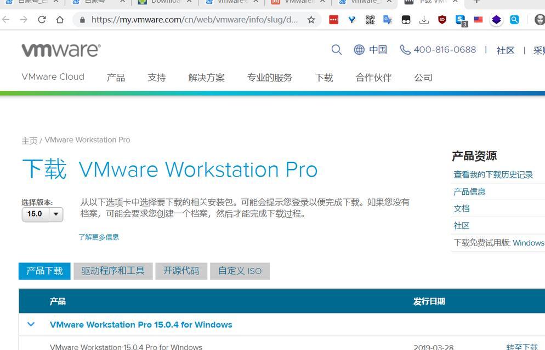
Task: Click VMware Workstation Pro 15.0.4 for Windows title
Action: point(141,325)
